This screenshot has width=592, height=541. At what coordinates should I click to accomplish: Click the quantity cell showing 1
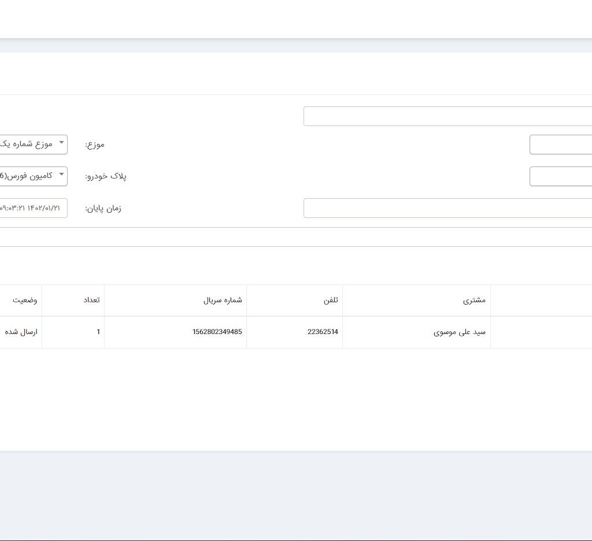[98, 332]
